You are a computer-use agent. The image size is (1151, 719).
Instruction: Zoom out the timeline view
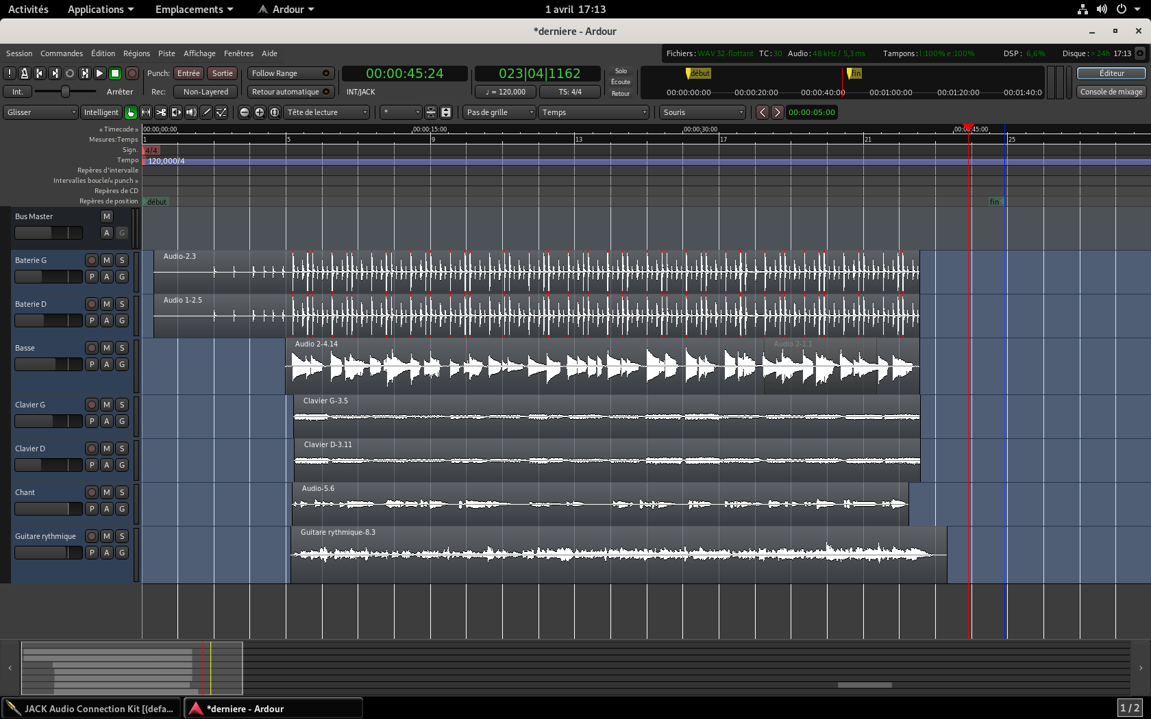point(244,112)
